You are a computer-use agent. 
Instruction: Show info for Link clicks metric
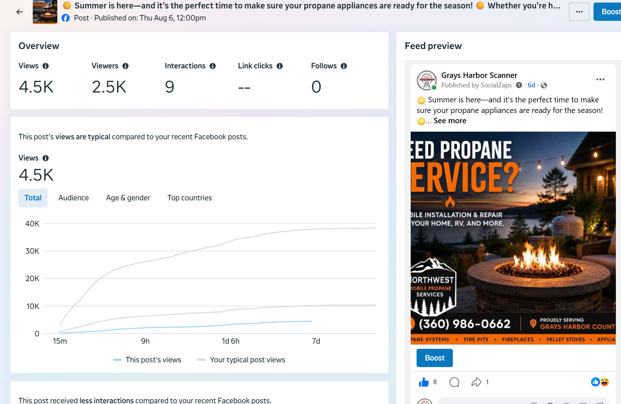click(x=280, y=66)
